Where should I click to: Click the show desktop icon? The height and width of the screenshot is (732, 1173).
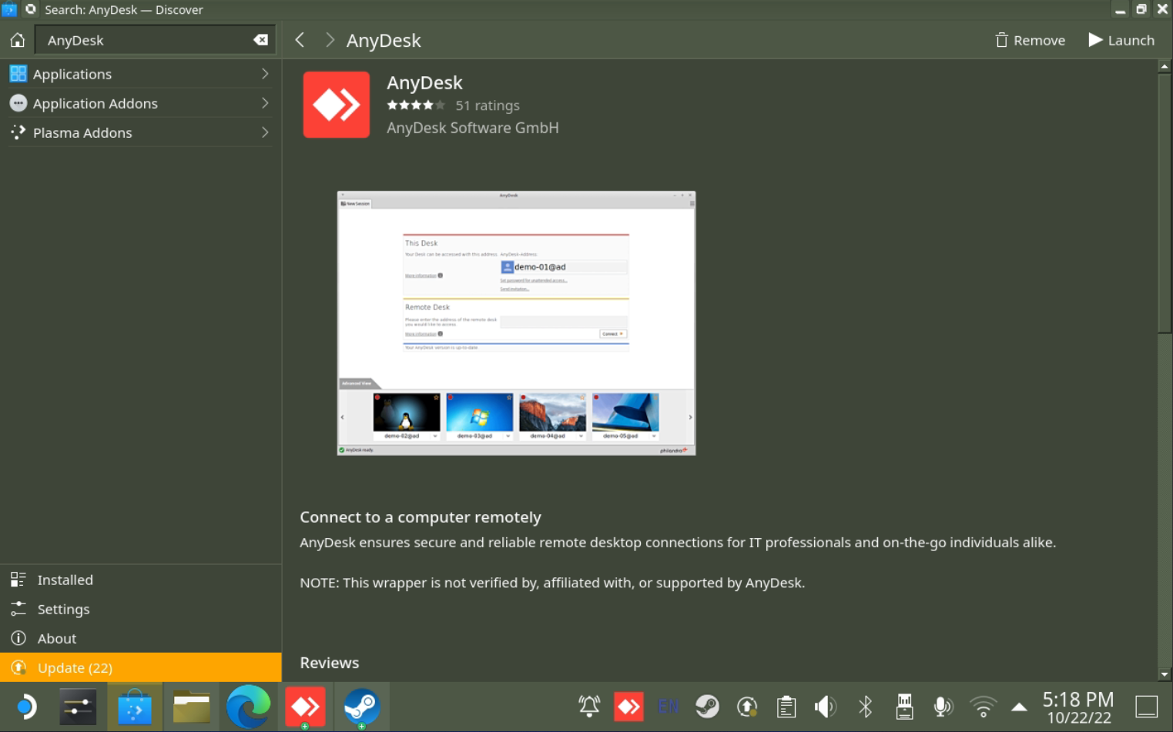1147,707
